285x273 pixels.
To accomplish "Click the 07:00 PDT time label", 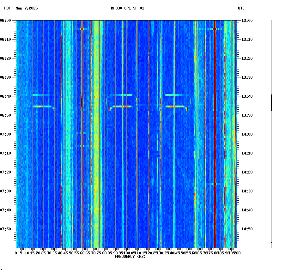I will click(x=5, y=134).
